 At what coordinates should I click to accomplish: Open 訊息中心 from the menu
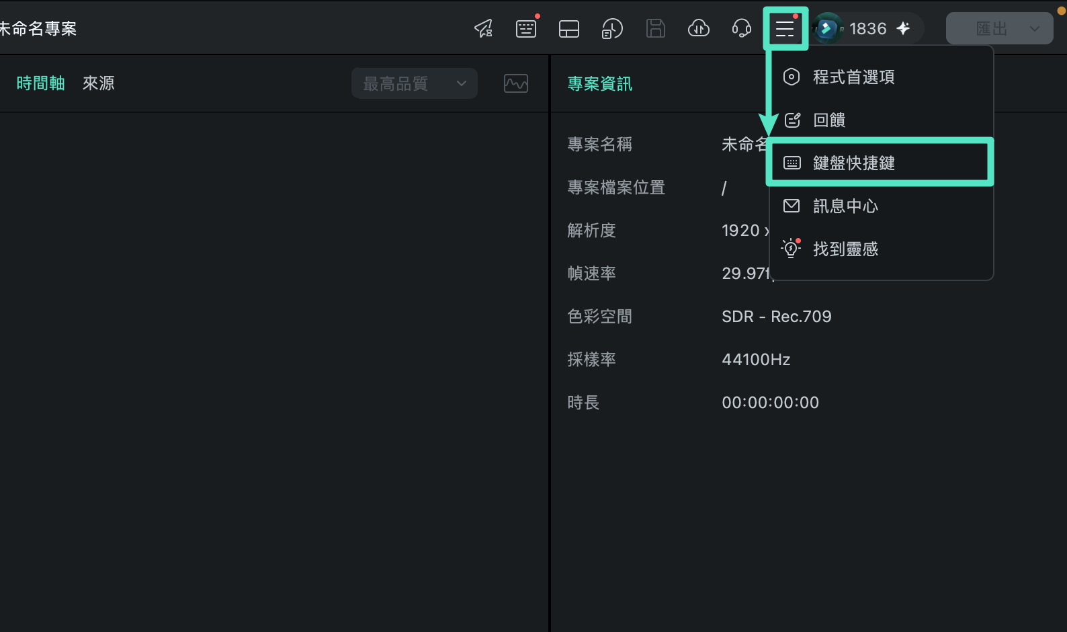tap(881, 206)
